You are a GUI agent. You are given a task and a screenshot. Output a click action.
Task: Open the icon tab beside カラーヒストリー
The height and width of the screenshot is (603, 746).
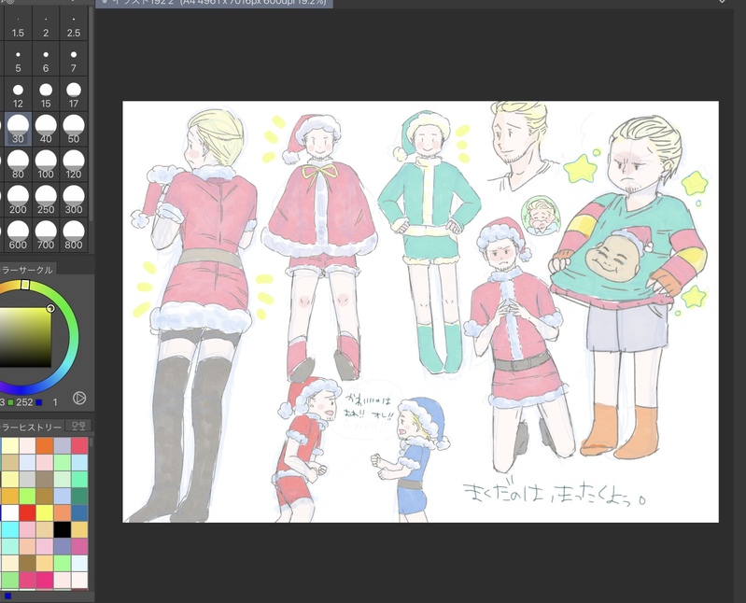78,426
